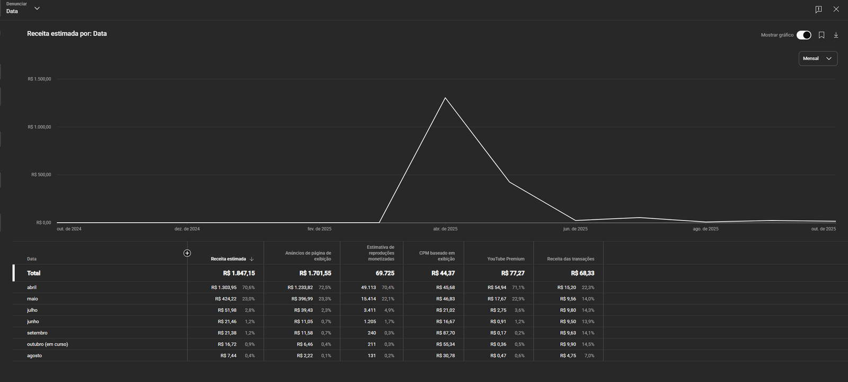Add a metric with the plus circle icon

[187, 253]
